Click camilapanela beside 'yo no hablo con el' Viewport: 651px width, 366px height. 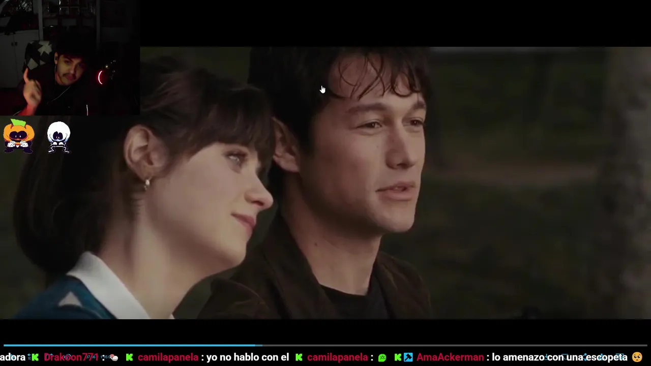click(x=168, y=357)
